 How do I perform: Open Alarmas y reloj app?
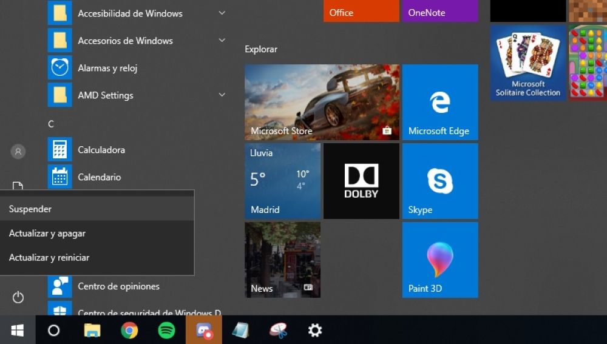107,68
